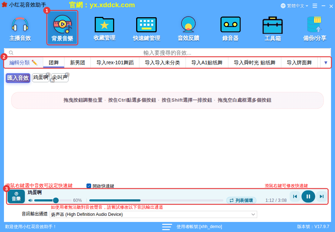The image size is (335, 232).
Task: Click the volume slider handle
Action: pyautogui.click(x=56, y=200)
